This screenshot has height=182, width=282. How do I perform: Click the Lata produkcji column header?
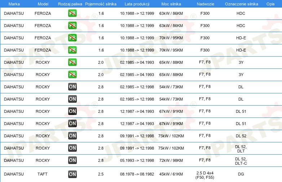137,4
